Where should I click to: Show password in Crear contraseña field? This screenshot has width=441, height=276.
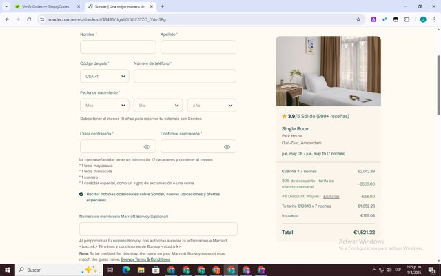click(x=147, y=147)
